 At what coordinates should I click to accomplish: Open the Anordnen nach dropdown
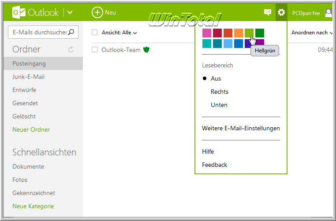click(312, 33)
